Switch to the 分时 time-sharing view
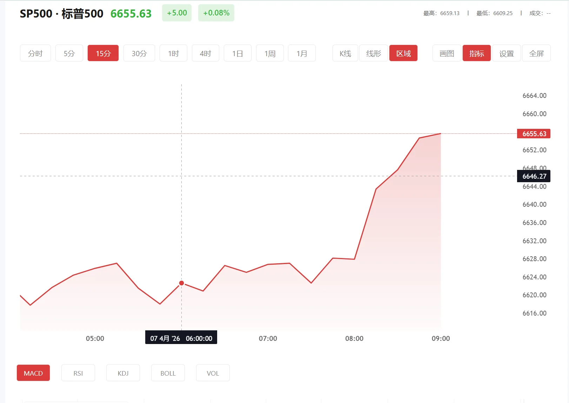Viewport: 569px width, 403px height. [x=35, y=53]
